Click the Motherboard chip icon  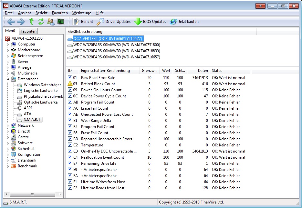(x=14, y=50)
